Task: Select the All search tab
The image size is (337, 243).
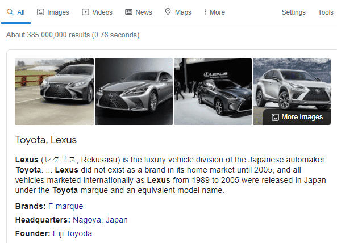Action: (16, 12)
